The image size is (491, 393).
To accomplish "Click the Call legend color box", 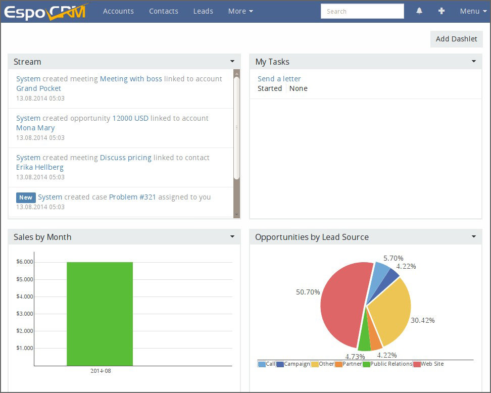I will (262, 364).
